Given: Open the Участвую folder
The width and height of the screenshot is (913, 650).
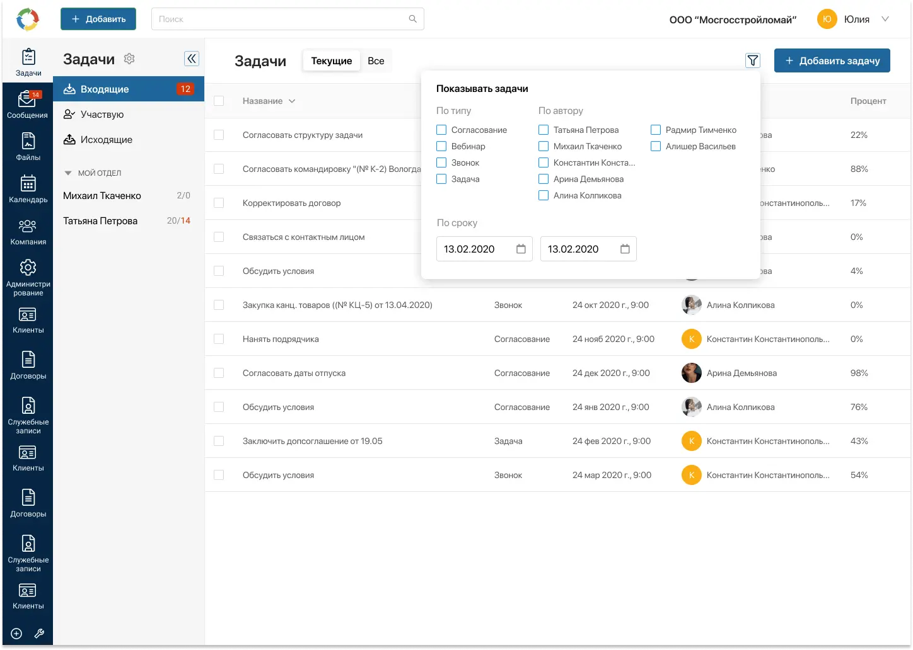Looking at the screenshot, I should [129, 114].
